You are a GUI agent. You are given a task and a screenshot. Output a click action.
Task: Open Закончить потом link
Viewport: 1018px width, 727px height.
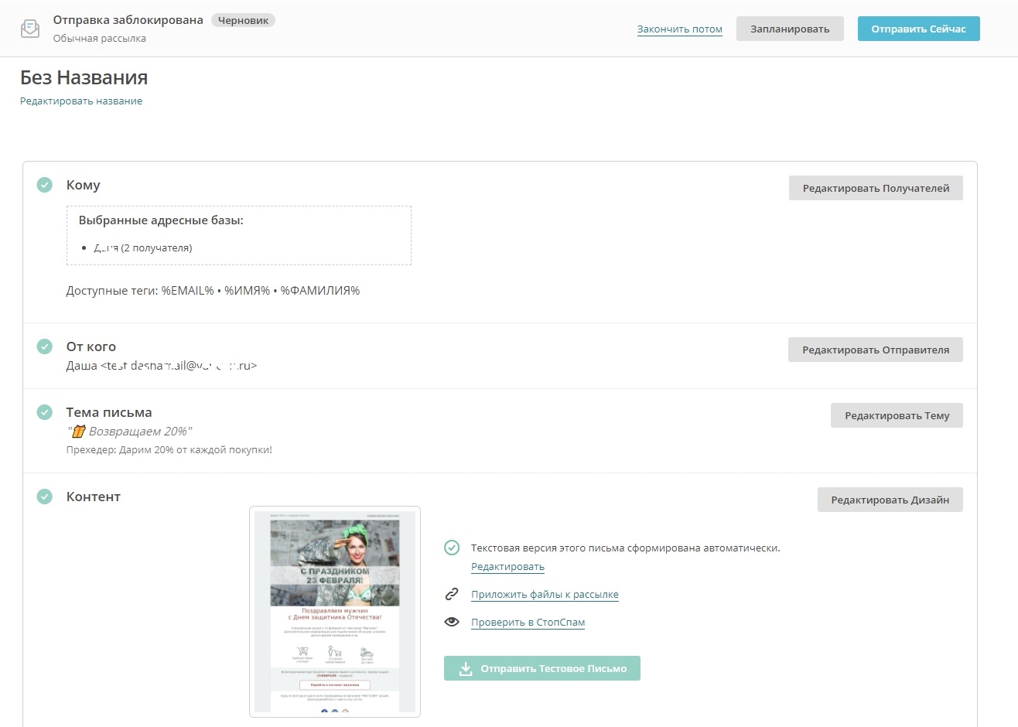(679, 29)
